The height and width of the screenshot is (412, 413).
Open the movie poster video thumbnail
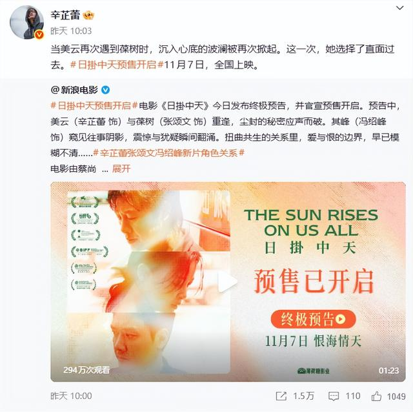pyautogui.click(x=228, y=282)
